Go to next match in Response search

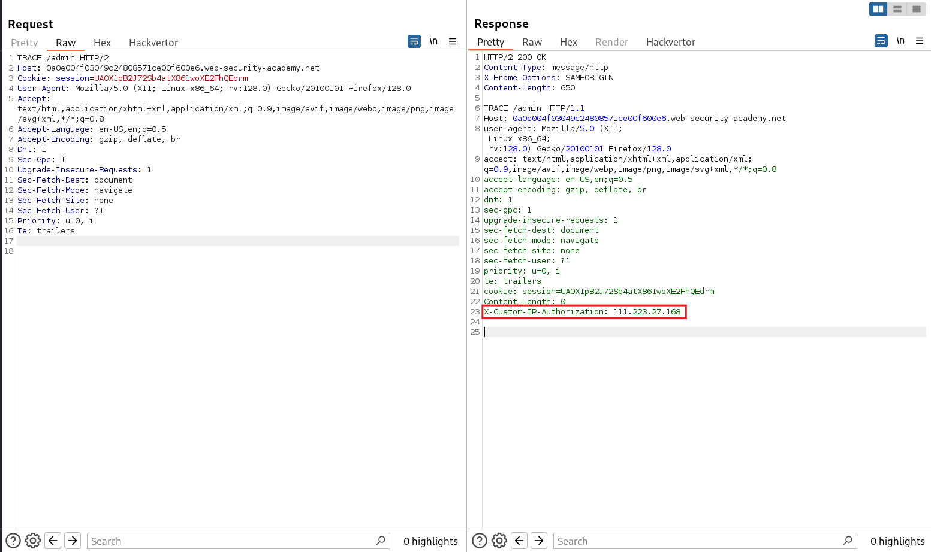(x=539, y=541)
